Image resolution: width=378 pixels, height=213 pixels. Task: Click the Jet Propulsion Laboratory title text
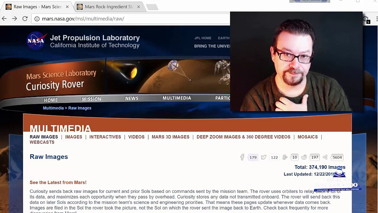tap(95, 38)
